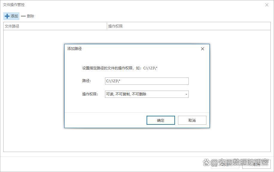Click the 取消 button in dialog

point(192,120)
